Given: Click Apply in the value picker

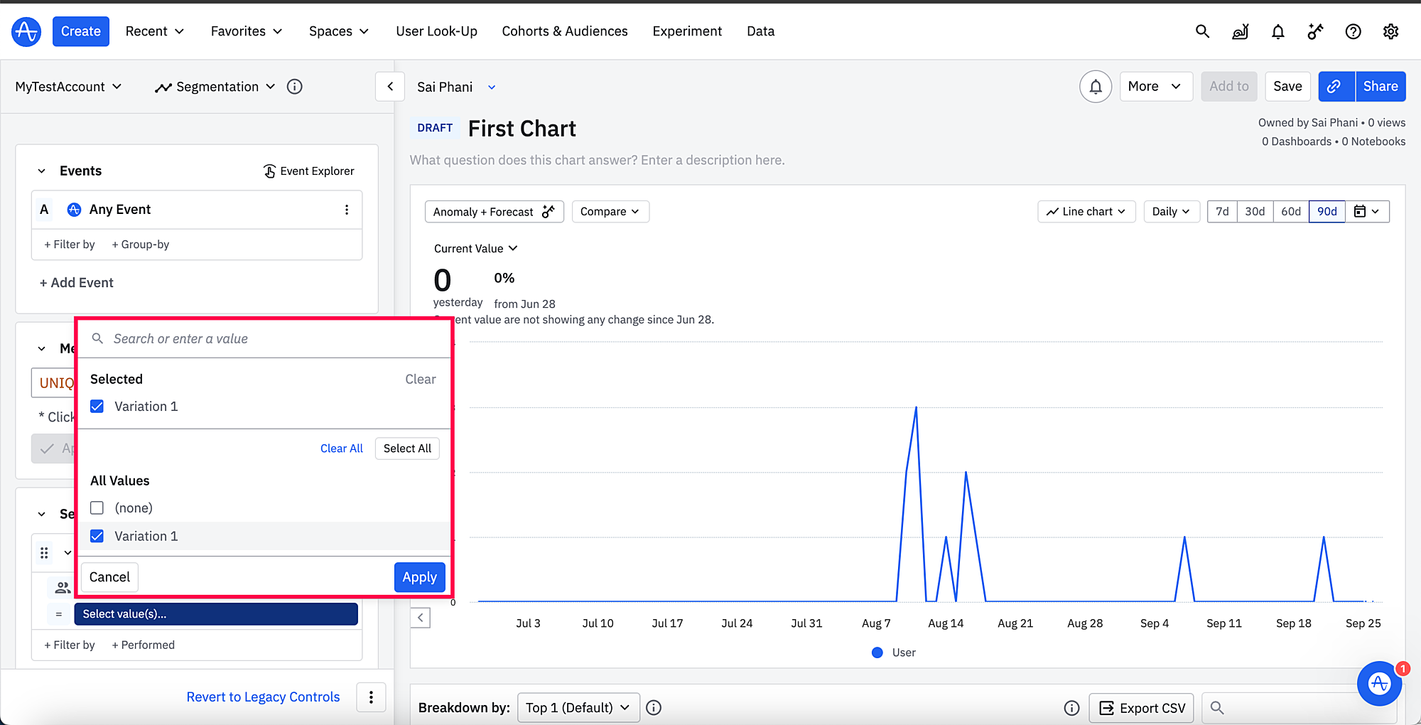Looking at the screenshot, I should tap(419, 577).
